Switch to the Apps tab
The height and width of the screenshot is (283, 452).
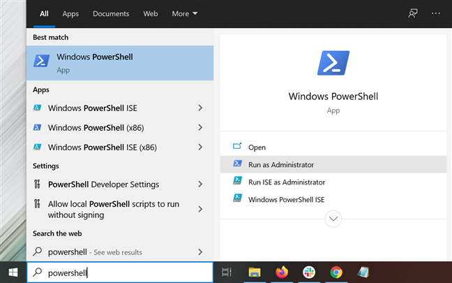70,13
